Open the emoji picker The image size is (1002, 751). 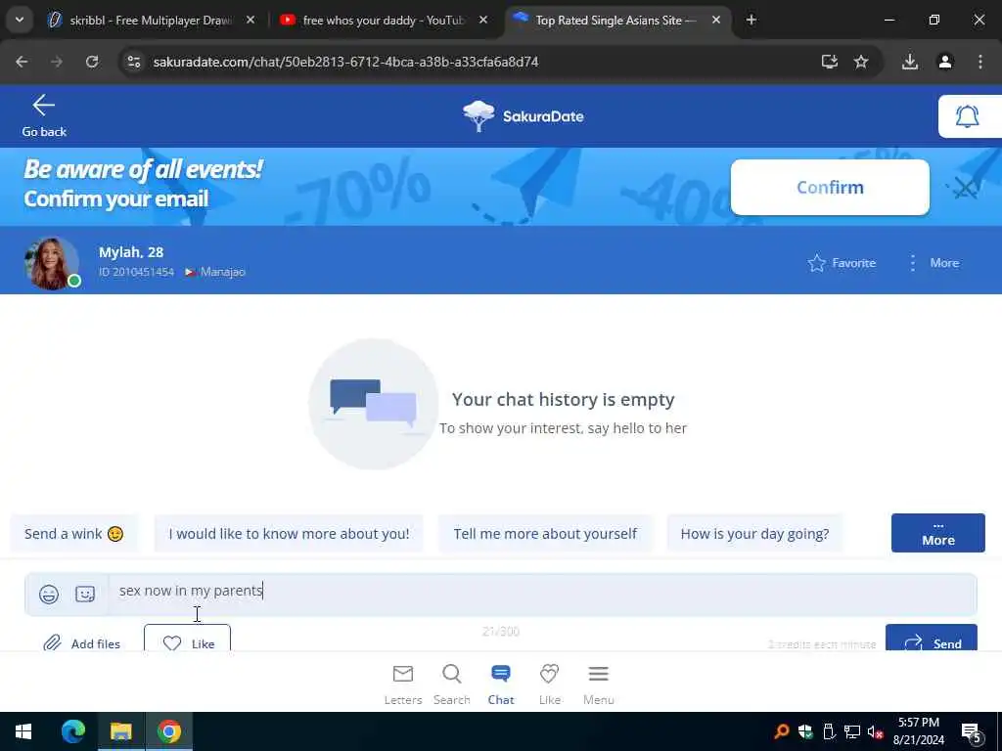[x=49, y=594]
